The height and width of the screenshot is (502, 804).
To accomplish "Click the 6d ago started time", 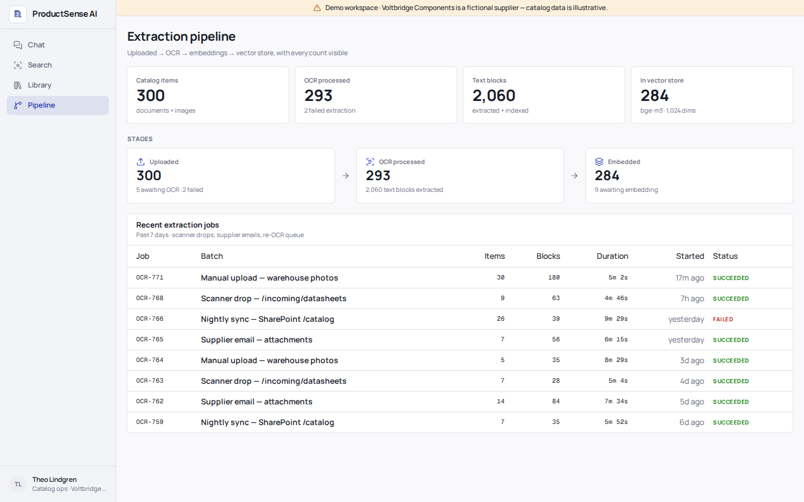I will [692, 423].
